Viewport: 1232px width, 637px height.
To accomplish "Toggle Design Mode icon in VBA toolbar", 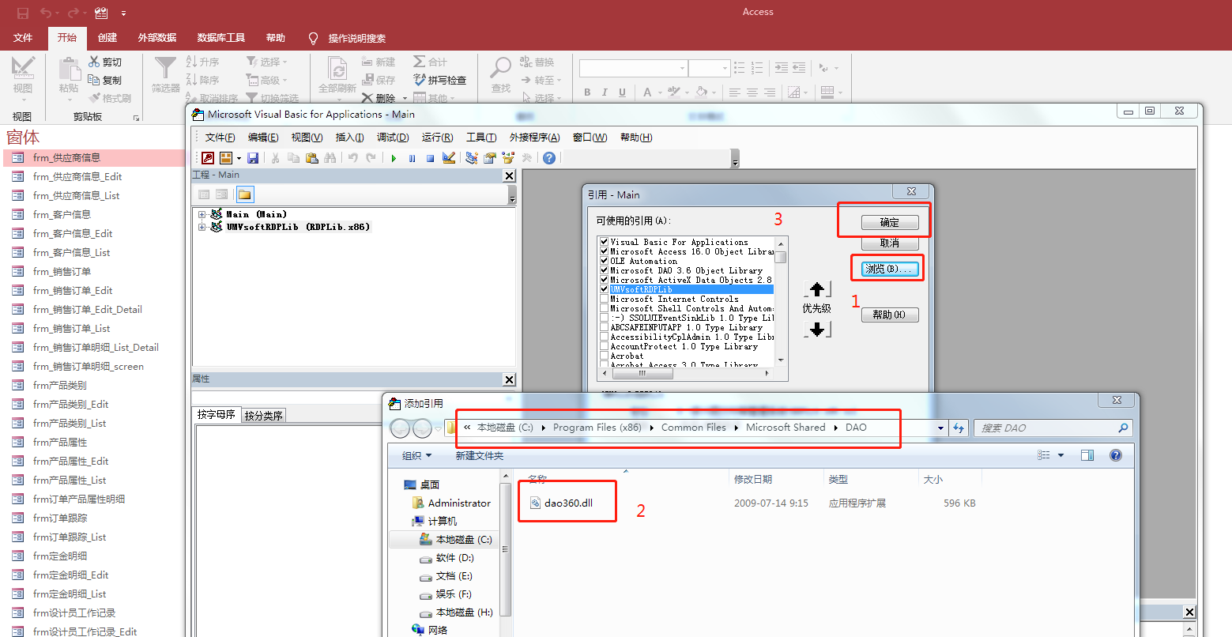I will (x=449, y=158).
